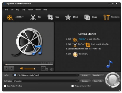Click the Add File film reel icon
Screen dimensions: 122x93
(x=10, y=17)
